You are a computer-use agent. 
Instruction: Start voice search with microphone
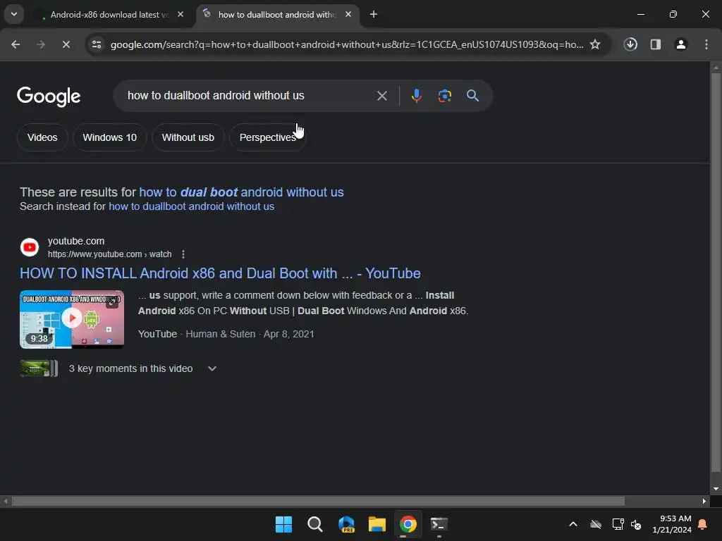(x=416, y=96)
